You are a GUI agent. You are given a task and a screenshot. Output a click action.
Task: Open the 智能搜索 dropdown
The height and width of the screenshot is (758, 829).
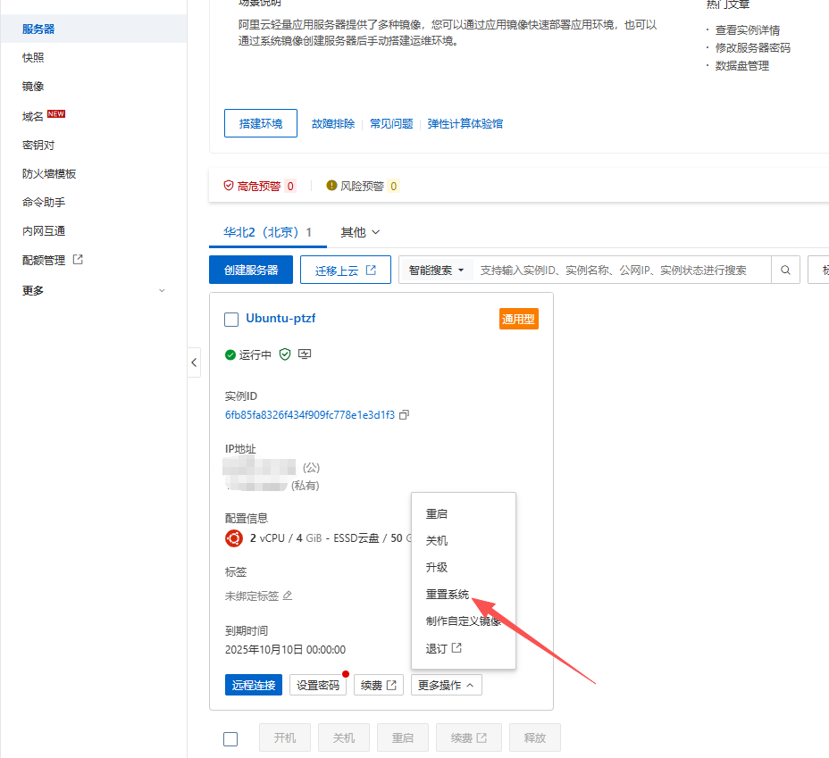click(x=436, y=270)
